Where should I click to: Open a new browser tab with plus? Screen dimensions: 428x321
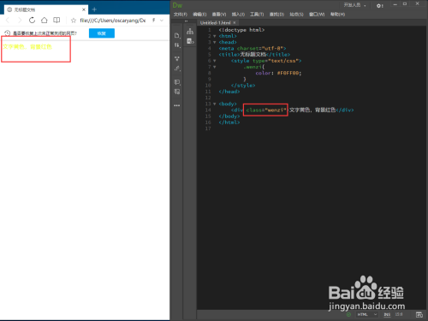(94, 9)
